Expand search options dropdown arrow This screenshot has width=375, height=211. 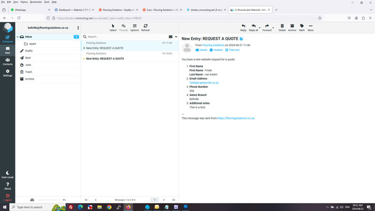point(176,37)
